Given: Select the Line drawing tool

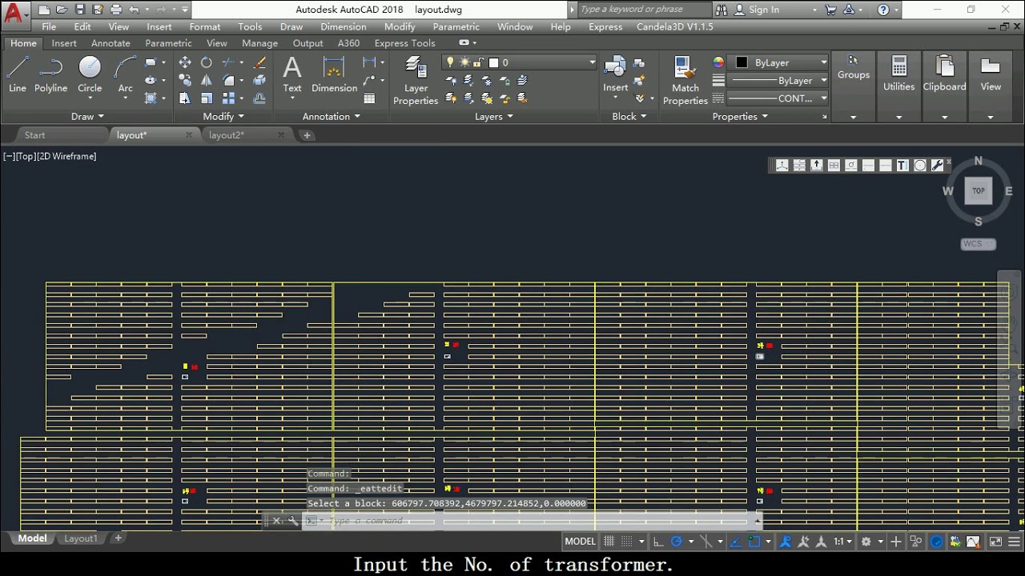Looking at the screenshot, I should point(17,75).
